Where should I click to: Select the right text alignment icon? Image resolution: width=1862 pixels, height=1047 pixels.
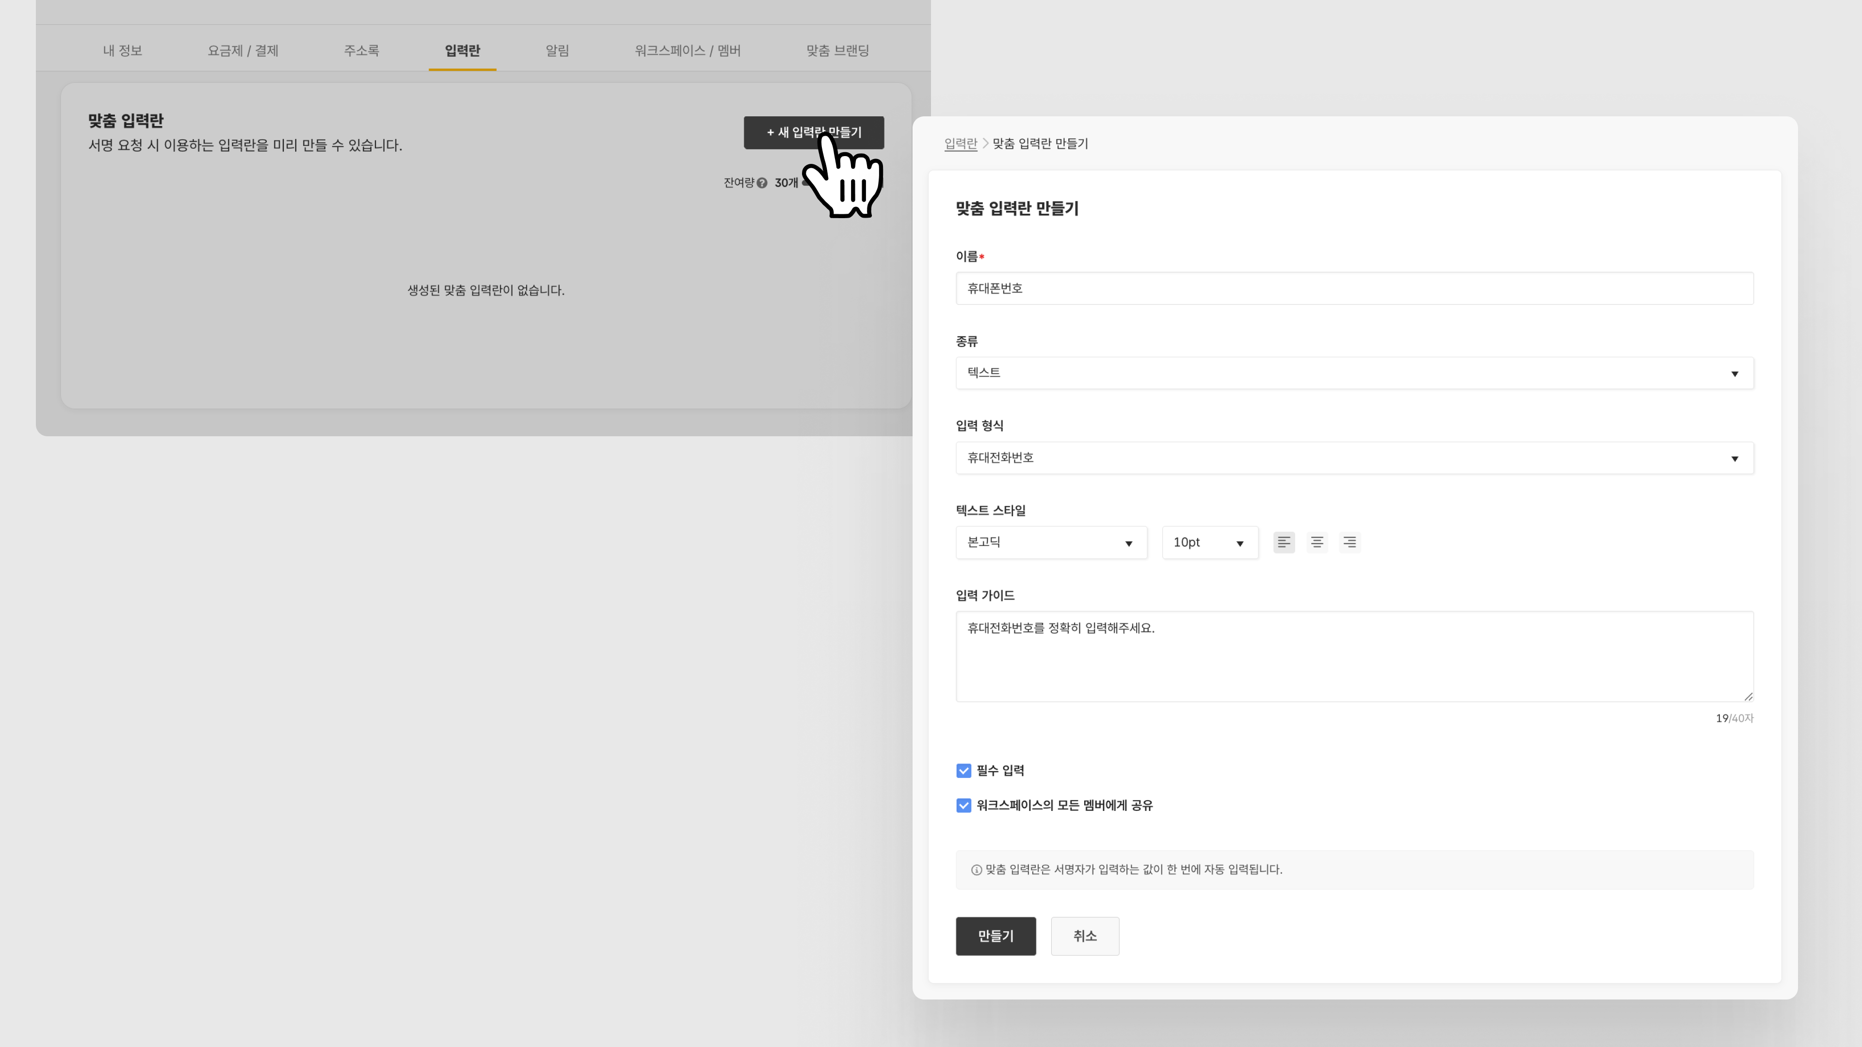pyautogui.click(x=1349, y=542)
